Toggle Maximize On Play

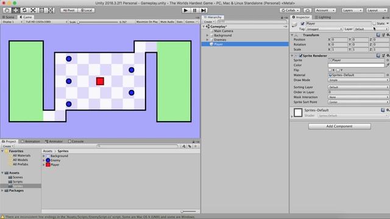tap(147, 22)
